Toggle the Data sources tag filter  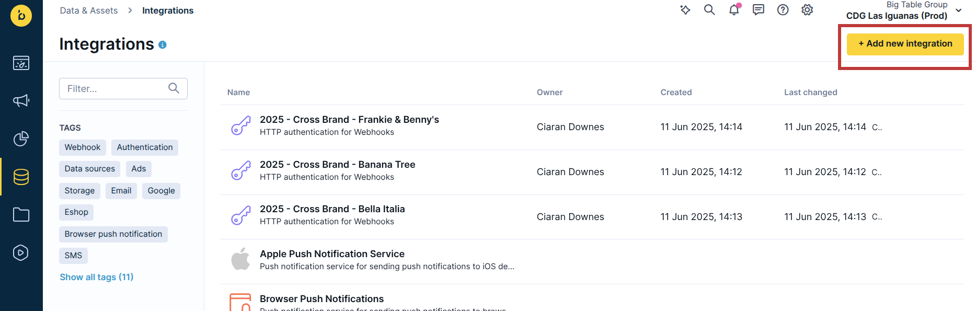(x=90, y=169)
